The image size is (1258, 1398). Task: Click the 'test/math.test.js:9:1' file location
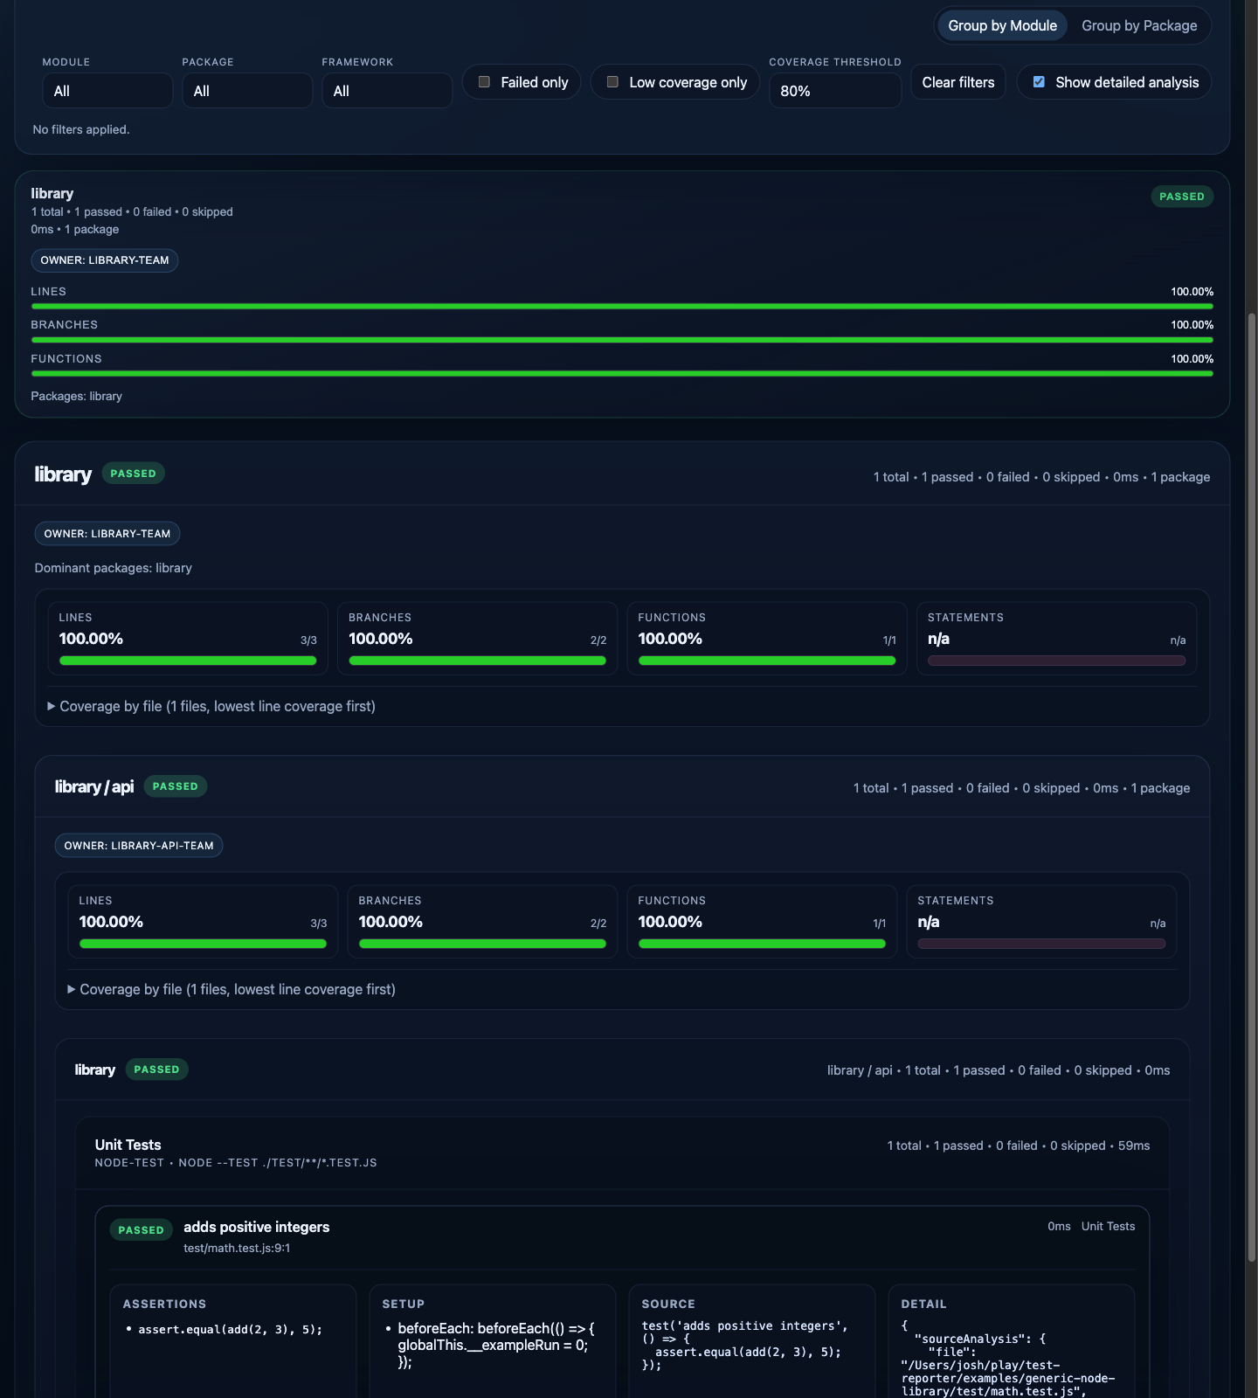[x=237, y=1248]
